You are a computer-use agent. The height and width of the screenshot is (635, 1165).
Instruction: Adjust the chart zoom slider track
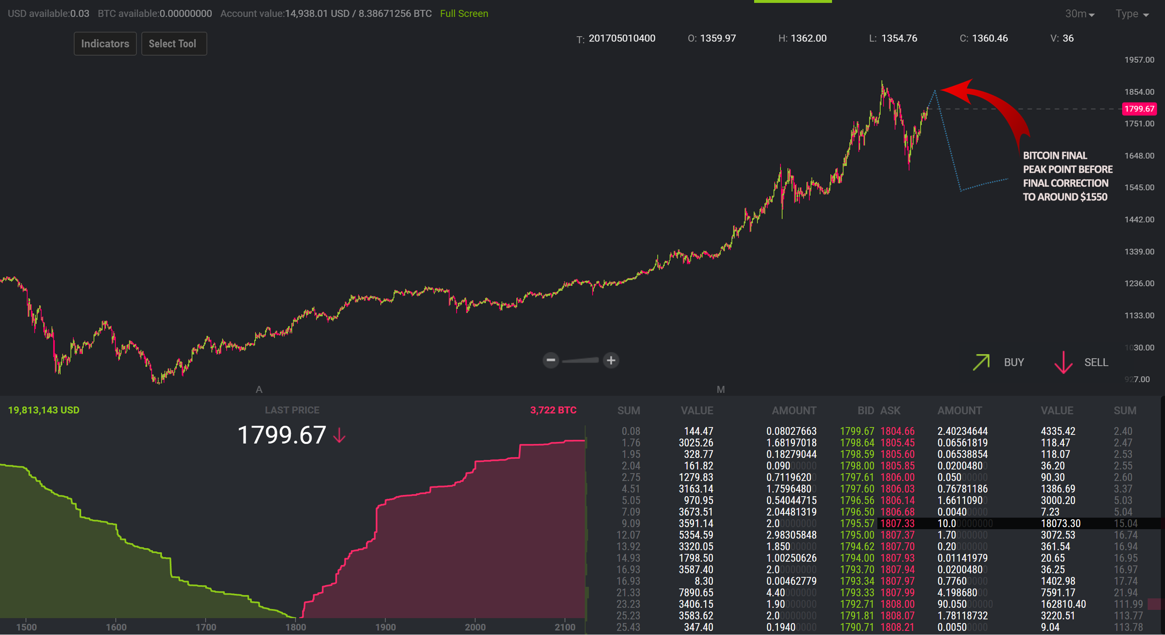pos(580,360)
